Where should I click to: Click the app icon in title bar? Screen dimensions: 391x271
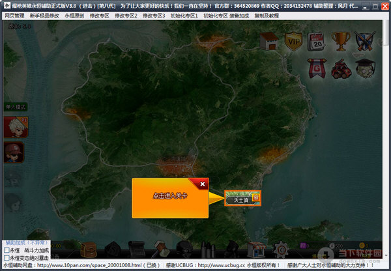click(x=7, y=5)
